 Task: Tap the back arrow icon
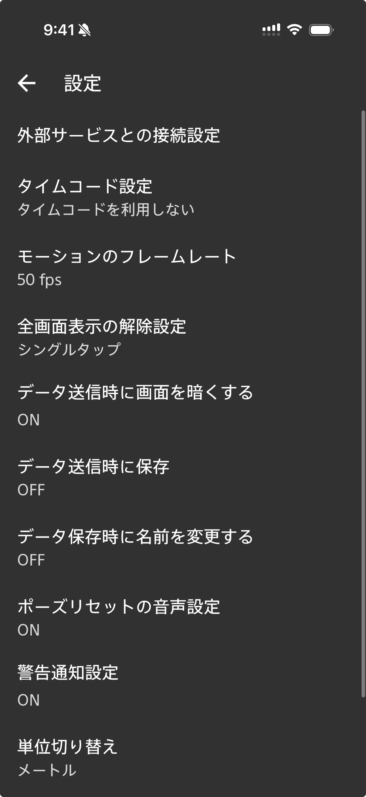(x=27, y=83)
